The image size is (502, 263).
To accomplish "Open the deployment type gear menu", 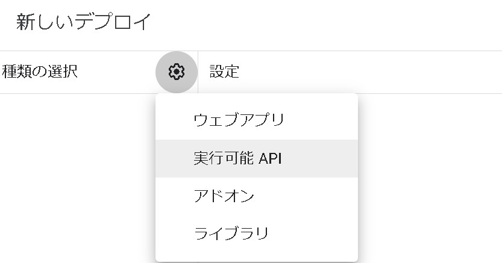I will [x=176, y=72].
